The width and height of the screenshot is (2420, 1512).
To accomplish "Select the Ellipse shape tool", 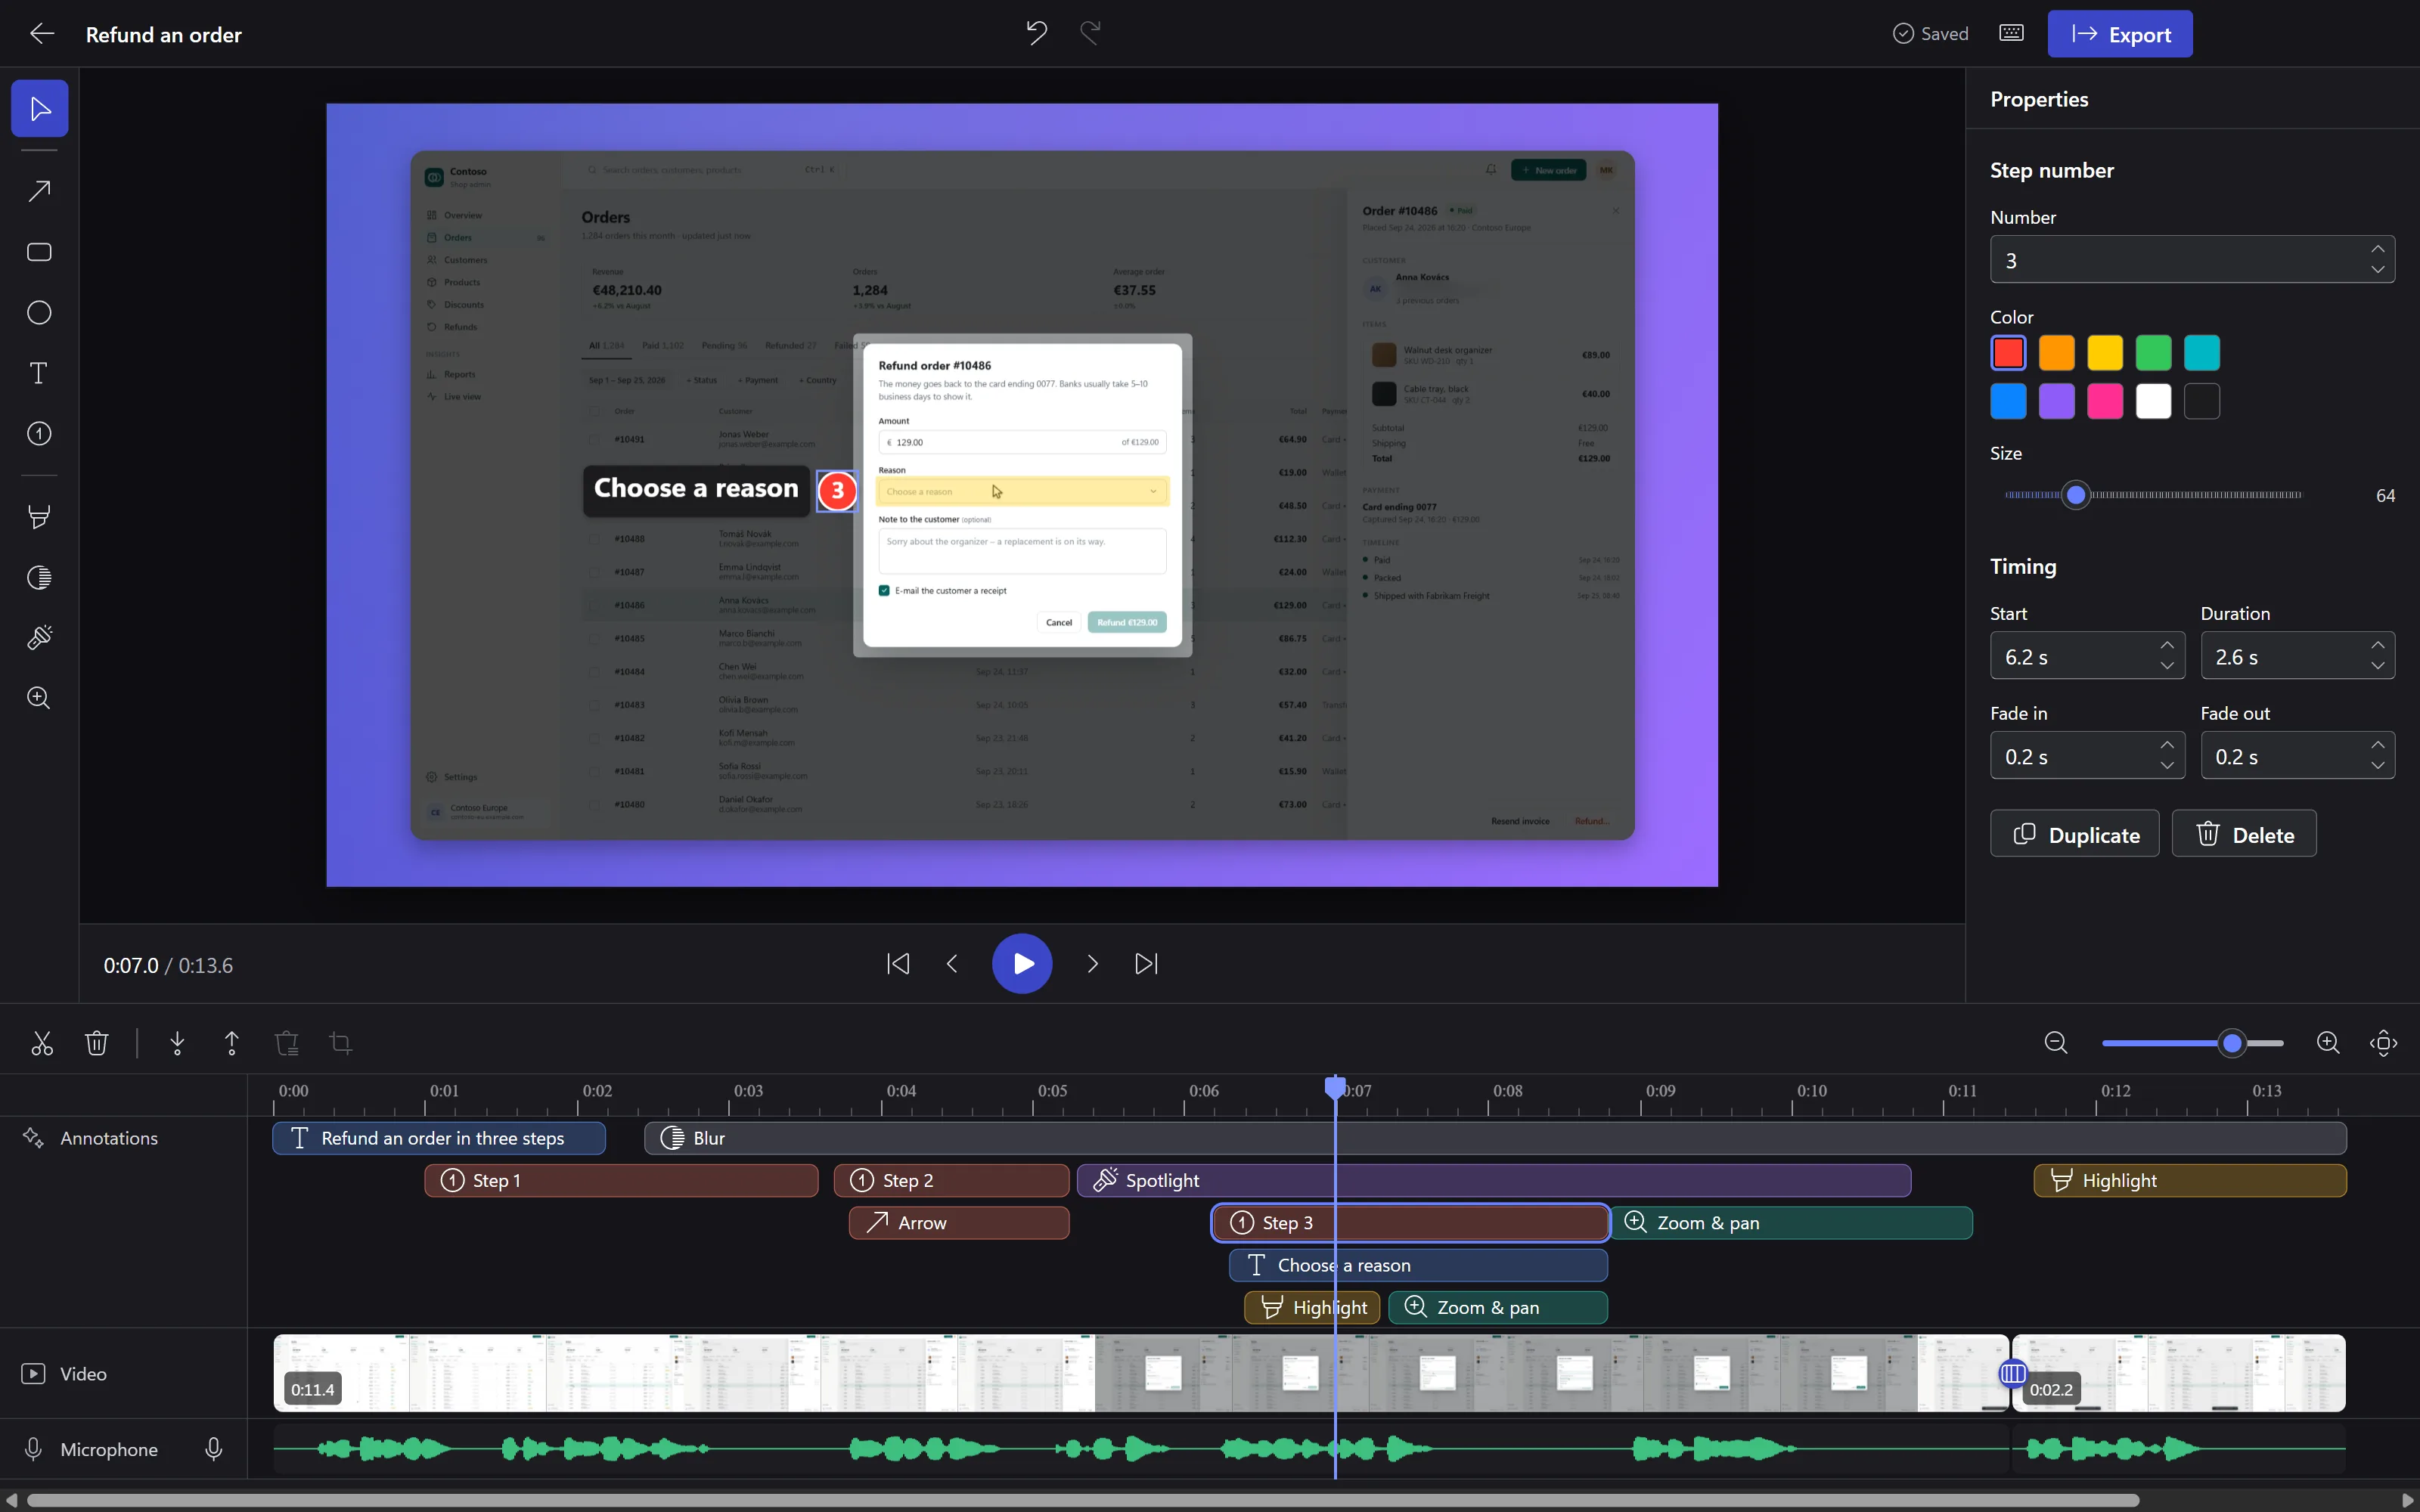I will (40, 313).
